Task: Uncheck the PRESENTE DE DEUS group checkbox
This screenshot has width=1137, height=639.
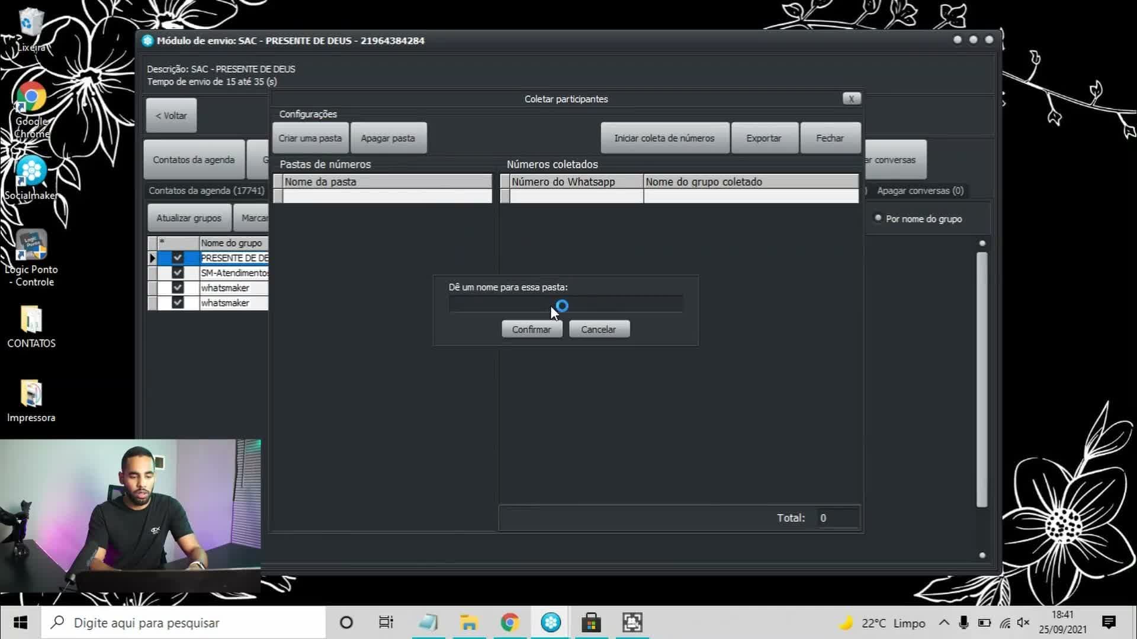Action: pos(177,258)
